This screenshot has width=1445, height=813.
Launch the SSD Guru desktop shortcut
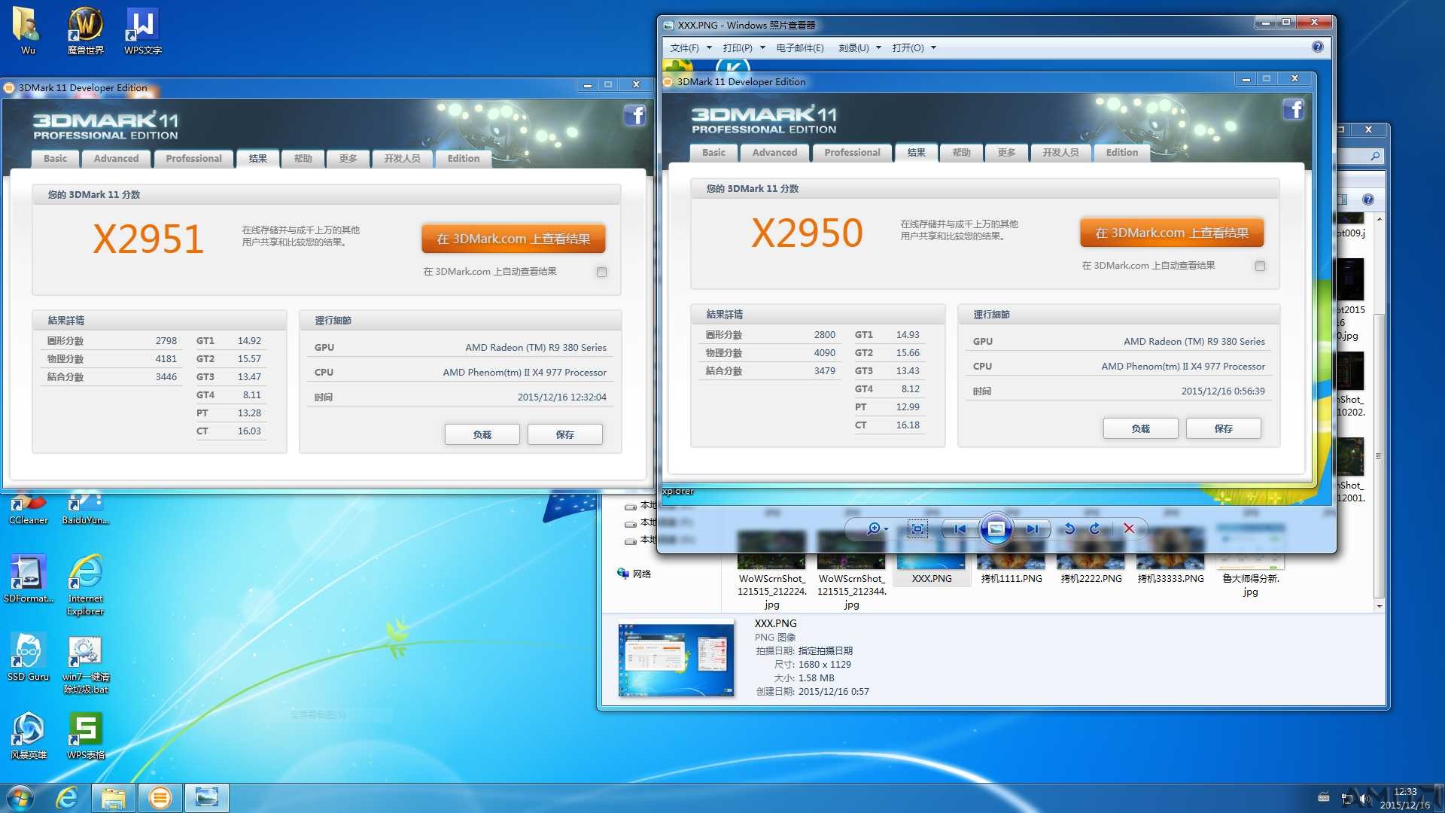point(28,657)
